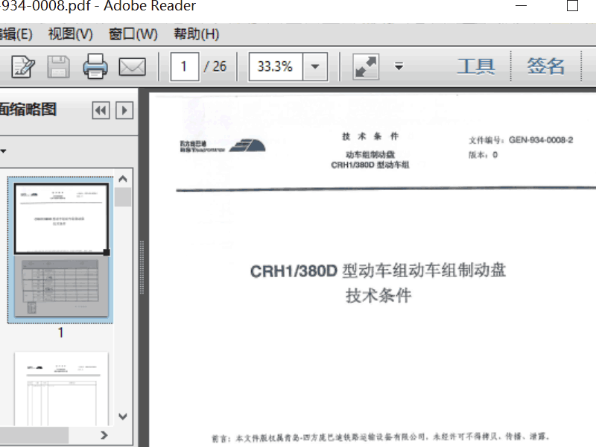Open the 视图(V) menu
The image size is (596, 447).
[x=70, y=34]
